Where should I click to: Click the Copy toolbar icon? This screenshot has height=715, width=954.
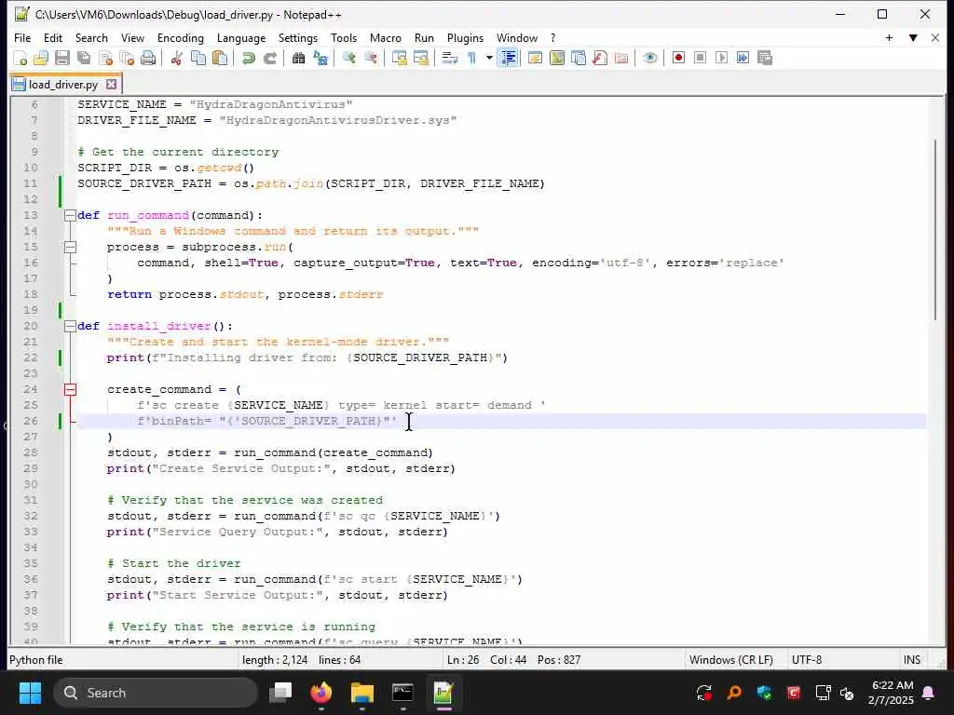coord(198,59)
